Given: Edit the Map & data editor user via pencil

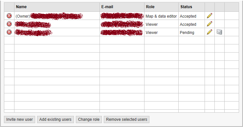Looking at the screenshot, I should (210, 16).
